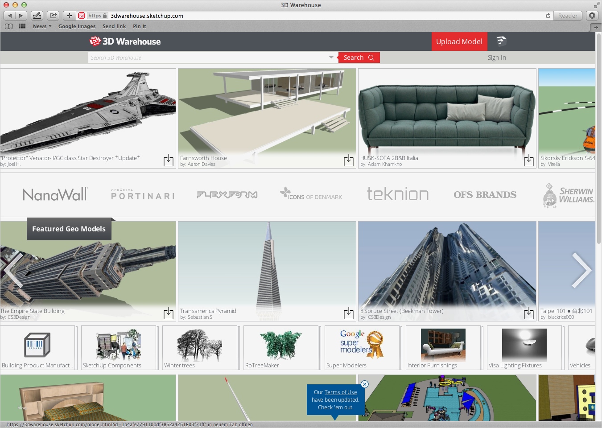This screenshot has width=602, height=428.
Task: Open the News bookmarks dropdown
Action: coord(42,26)
